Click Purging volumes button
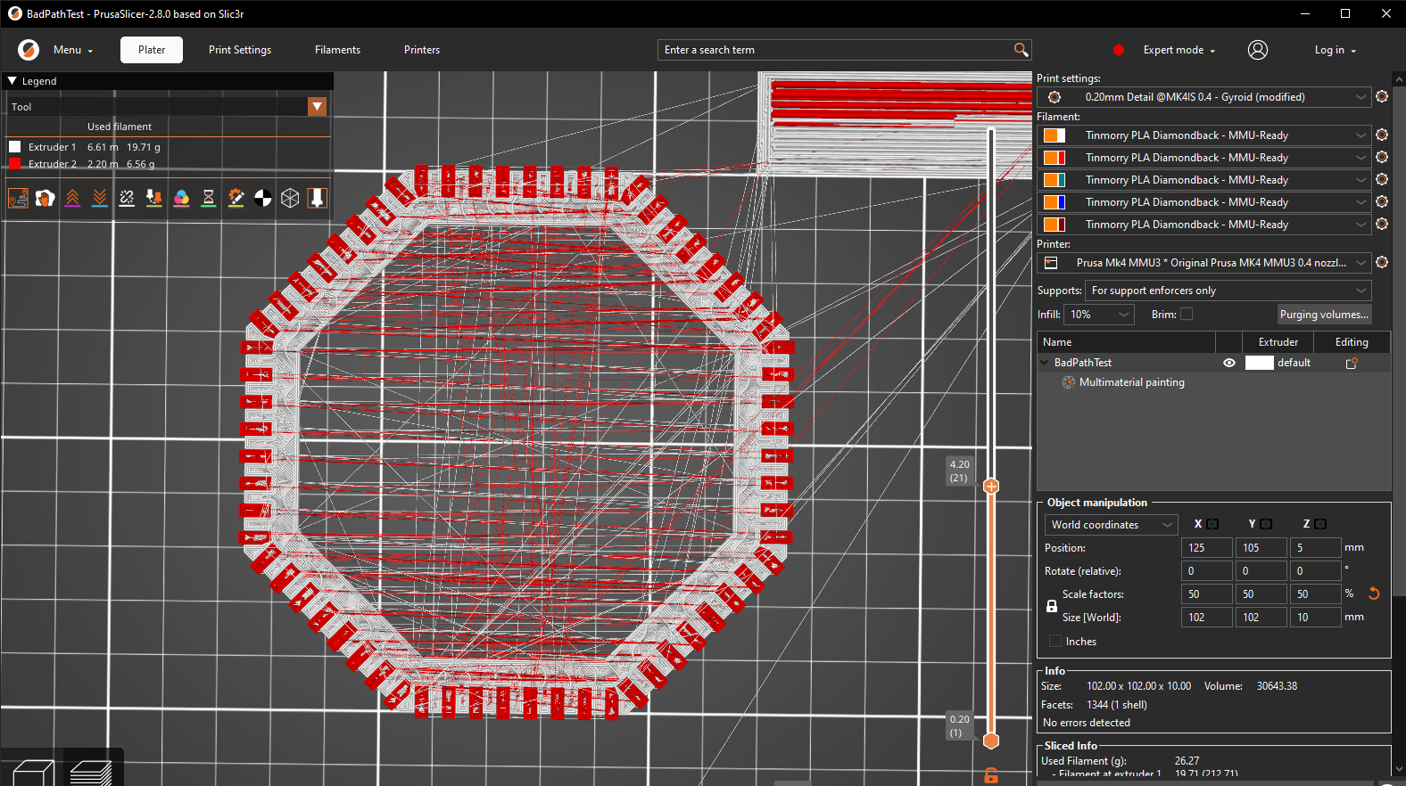The width and height of the screenshot is (1406, 786). (x=1324, y=314)
